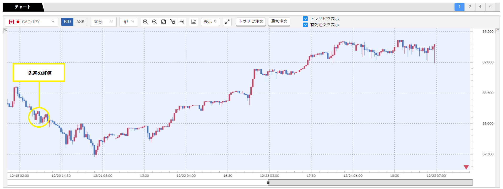Viewport: 503px width, 189px height.
Task: Click the chart time range scrollbar thumb
Action: [370, 182]
